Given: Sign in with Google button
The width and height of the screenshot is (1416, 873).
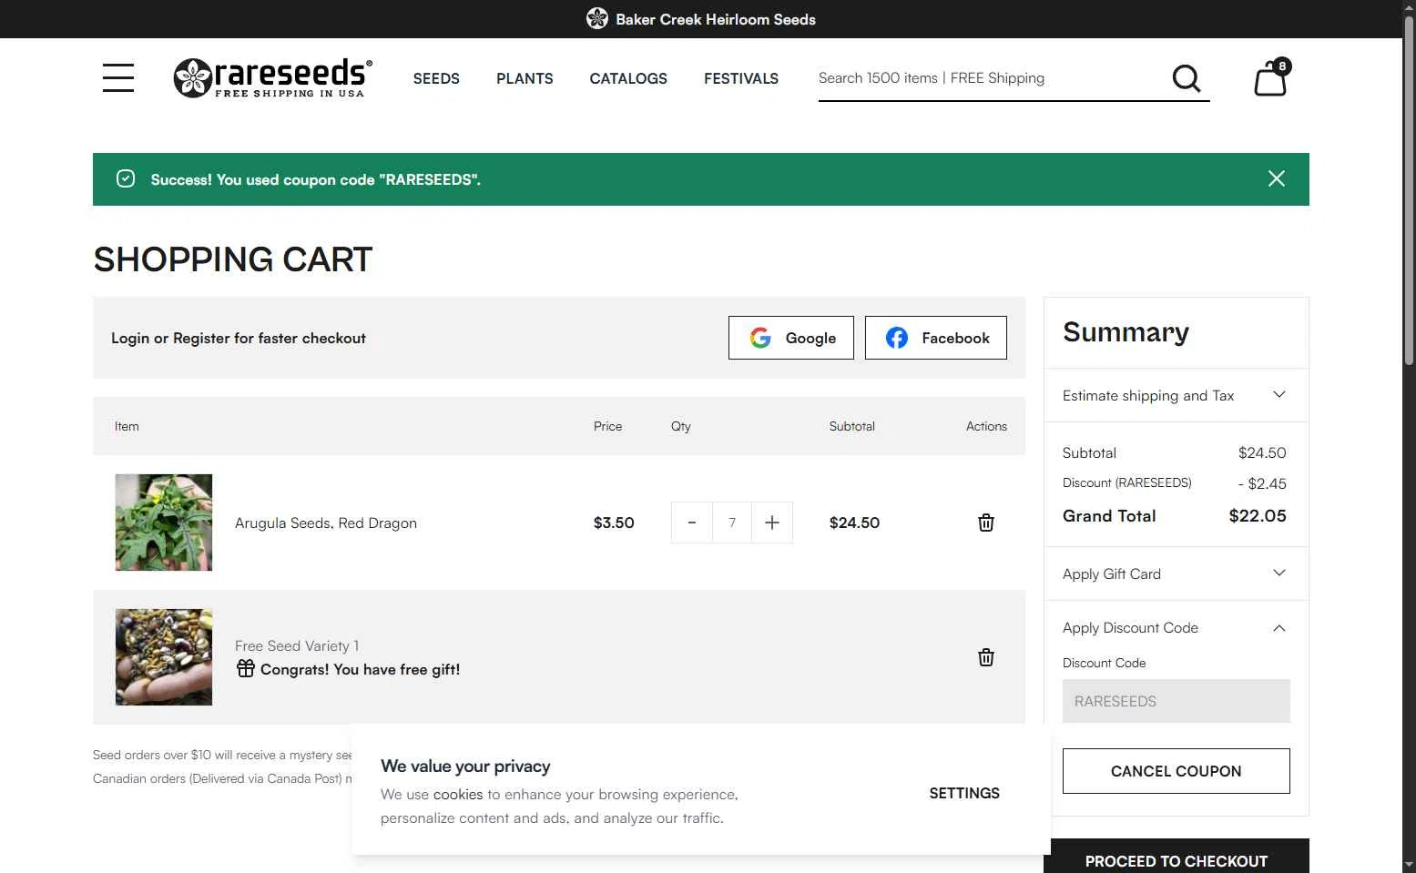Looking at the screenshot, I should click(791, 338).
